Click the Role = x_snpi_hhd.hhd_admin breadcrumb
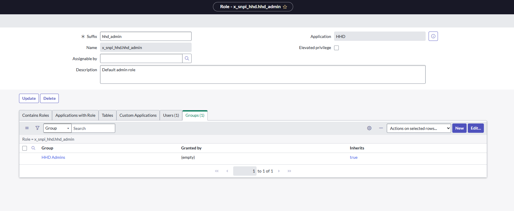This screenshot has height=211, width=514. 48,139
